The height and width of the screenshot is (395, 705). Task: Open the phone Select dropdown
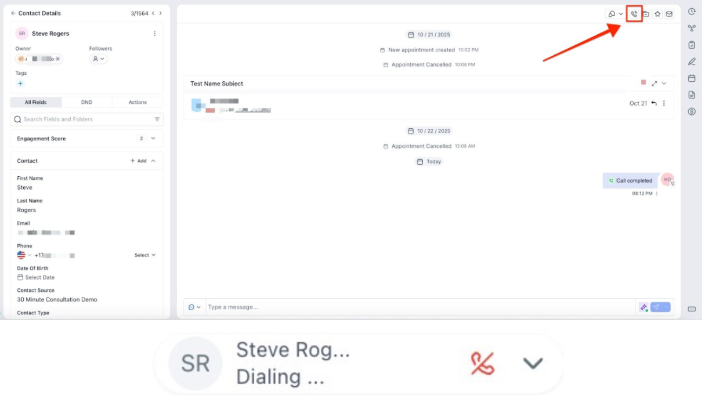[145, 255]
